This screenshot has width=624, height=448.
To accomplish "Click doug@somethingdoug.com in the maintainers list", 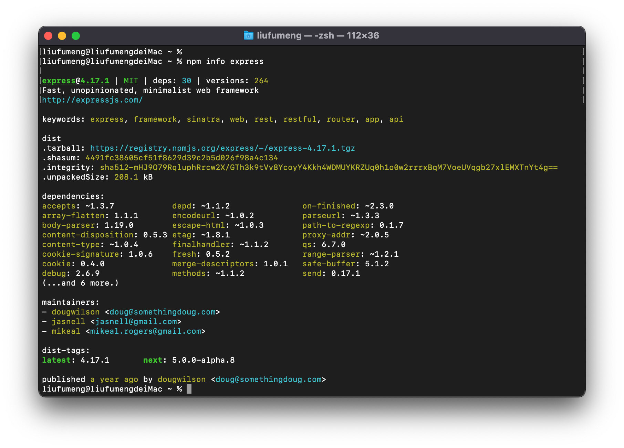I will tap(163, 312).
